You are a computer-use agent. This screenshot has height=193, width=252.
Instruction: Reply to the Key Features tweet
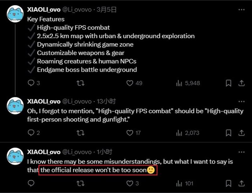coord(31,83)
